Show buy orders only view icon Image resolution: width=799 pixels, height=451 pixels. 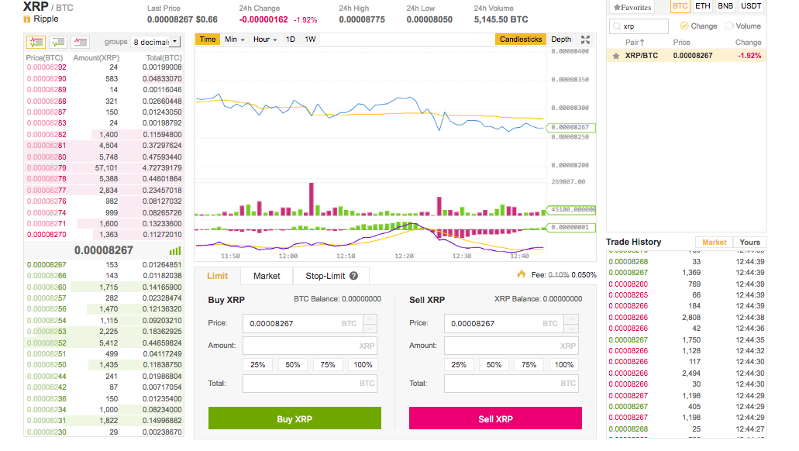click(x=58, y=42)
